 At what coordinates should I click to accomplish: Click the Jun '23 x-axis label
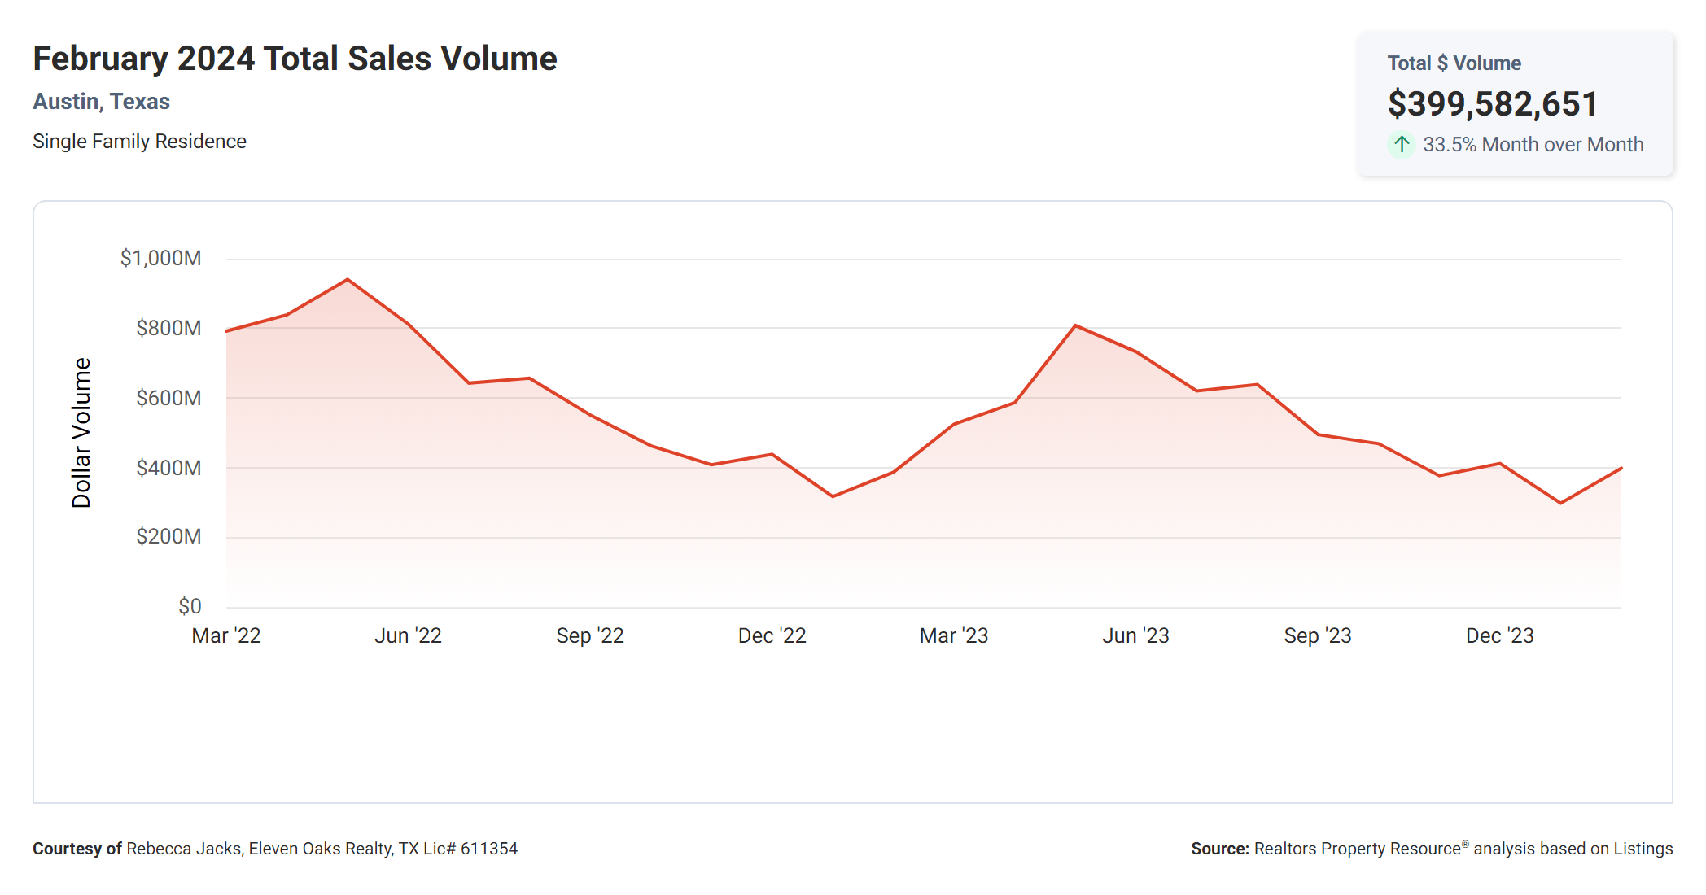tap(1135, 635)
